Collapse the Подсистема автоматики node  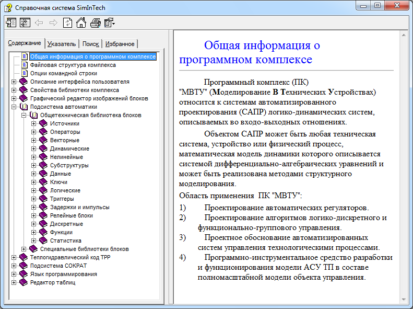14,107
